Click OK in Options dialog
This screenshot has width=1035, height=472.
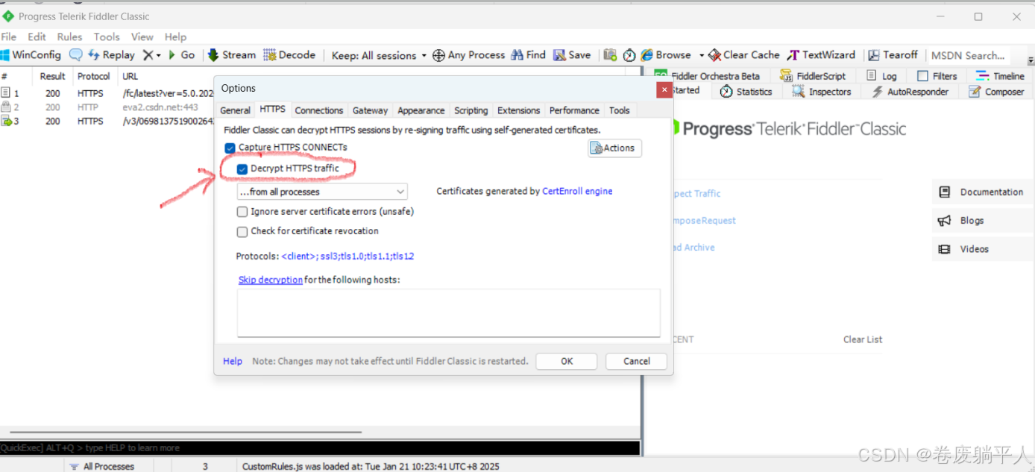[567, 361]
